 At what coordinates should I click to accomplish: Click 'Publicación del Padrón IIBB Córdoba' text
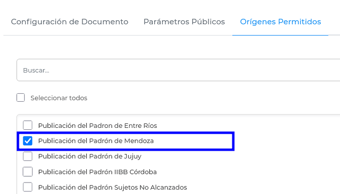click(98, 172)
